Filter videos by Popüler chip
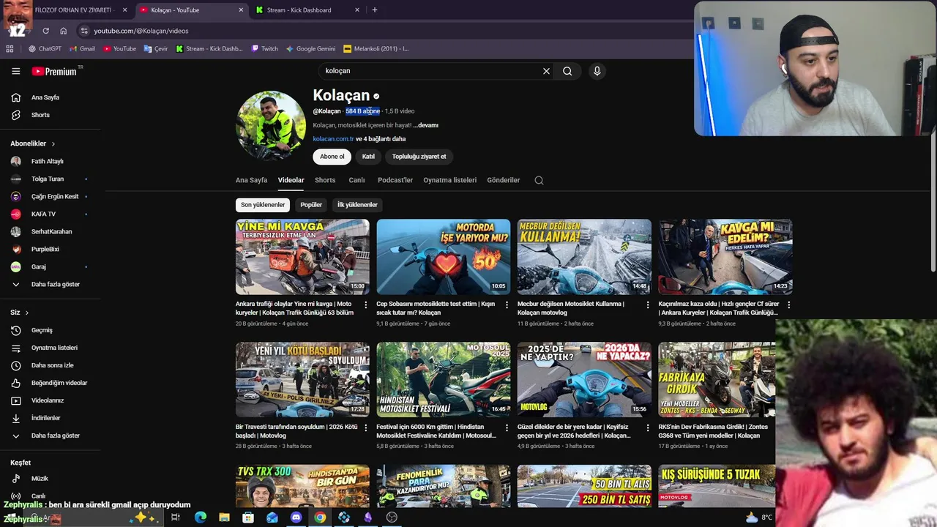Viewport: 937px width, 527px height. 311,205
